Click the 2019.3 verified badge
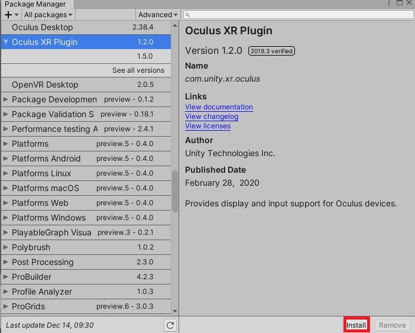Viewport: 415px width, 333px height. (x=271, y=51)
